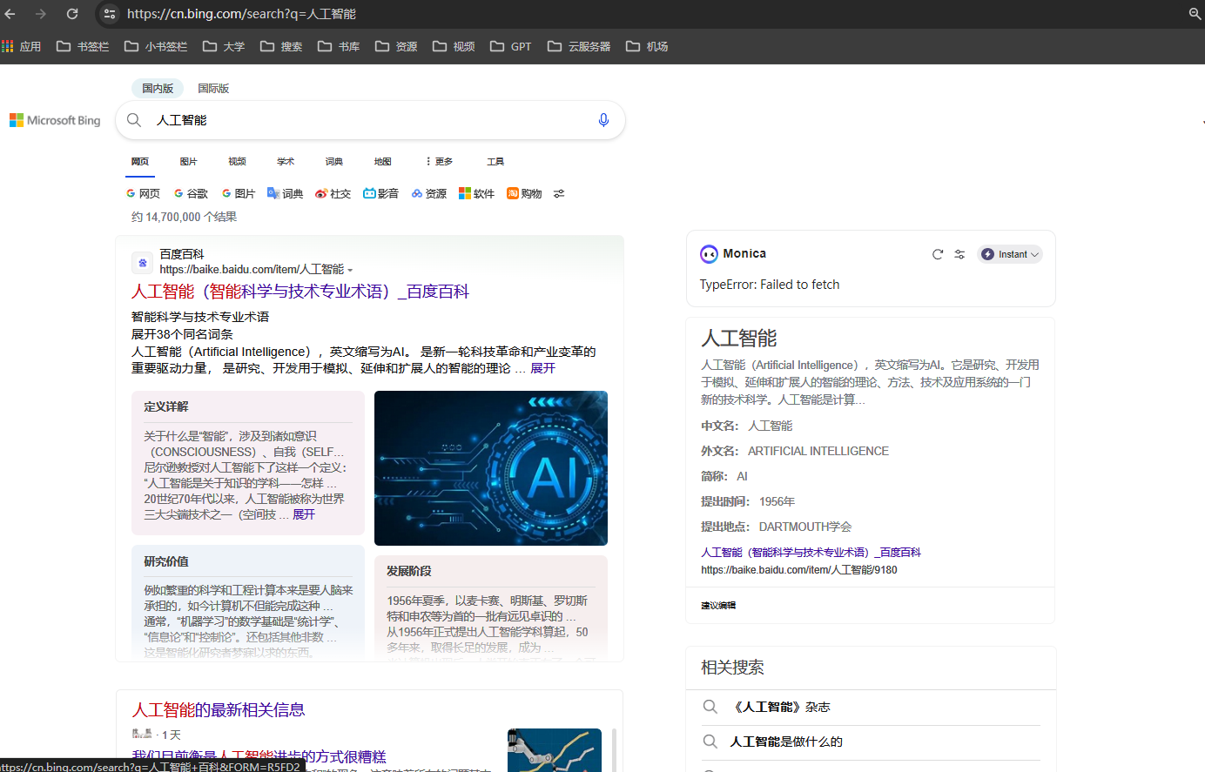1205x772 pixels.
Task: Select the 词典 results tab
Action: pos(334,161)
